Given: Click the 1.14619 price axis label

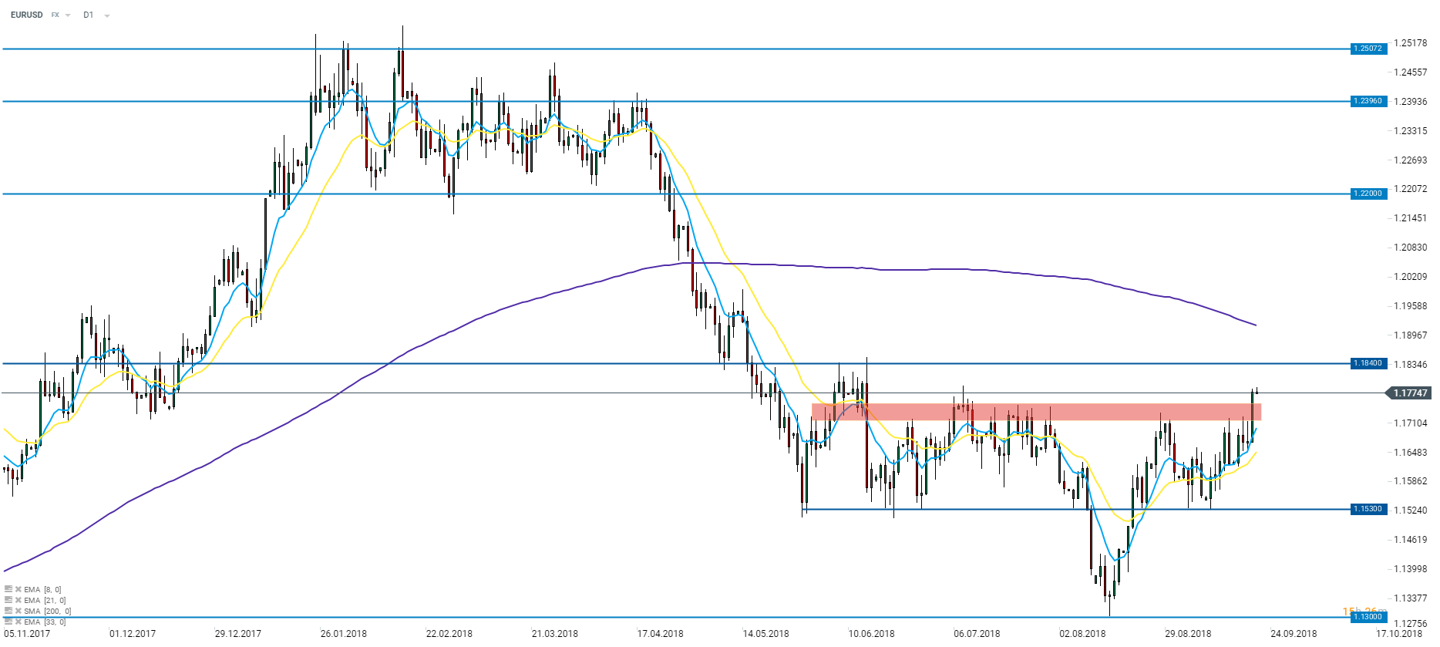Looking at the screenshot, I should (x=1411, y=540).
